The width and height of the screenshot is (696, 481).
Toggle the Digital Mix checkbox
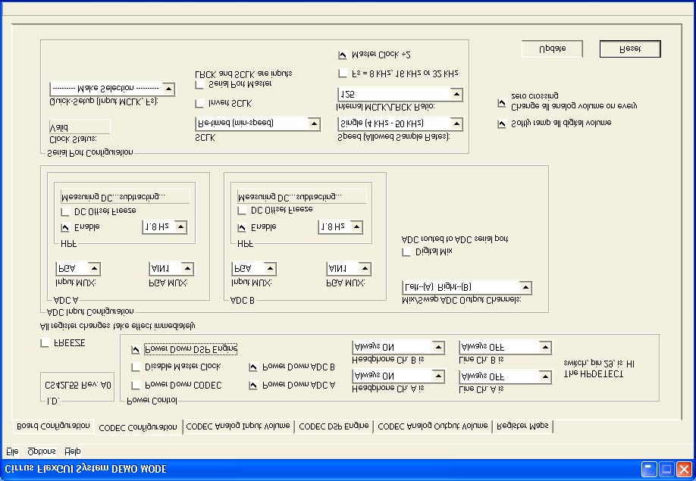(406, 251)
